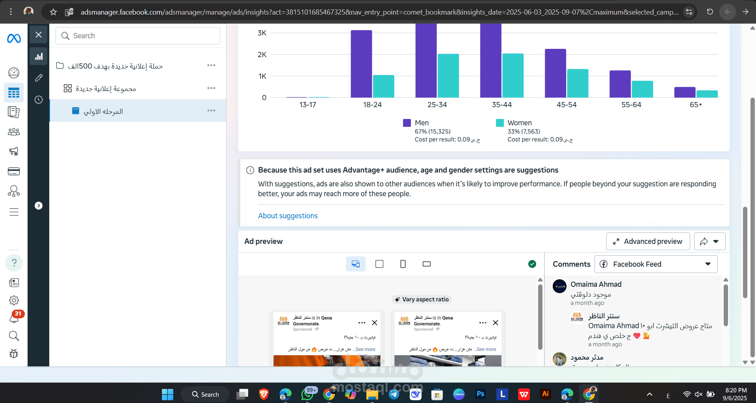756x403 pixels.
Task: Open Advanced preview
Action: (648, 241)
